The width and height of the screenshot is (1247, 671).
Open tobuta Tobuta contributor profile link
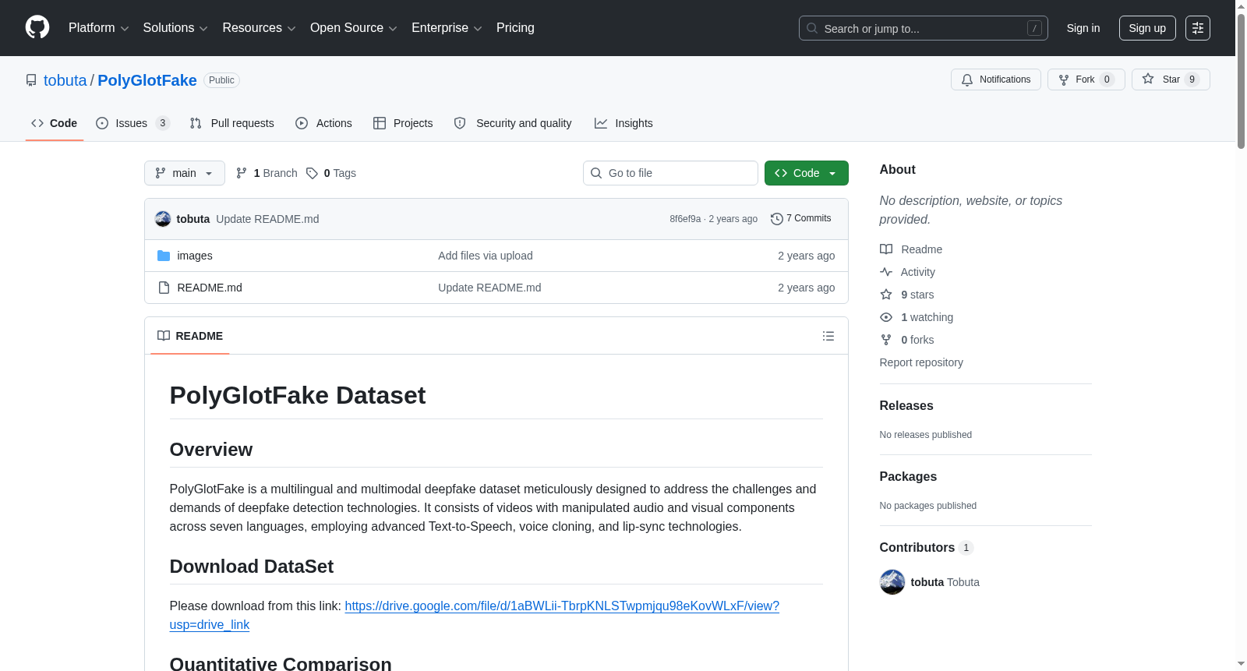click(945, 582)
